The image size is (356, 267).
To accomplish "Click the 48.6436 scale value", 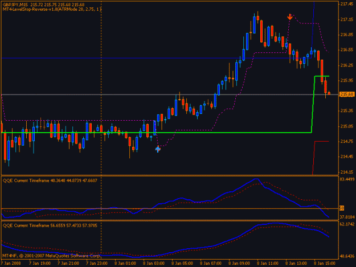I will (347, 257).
